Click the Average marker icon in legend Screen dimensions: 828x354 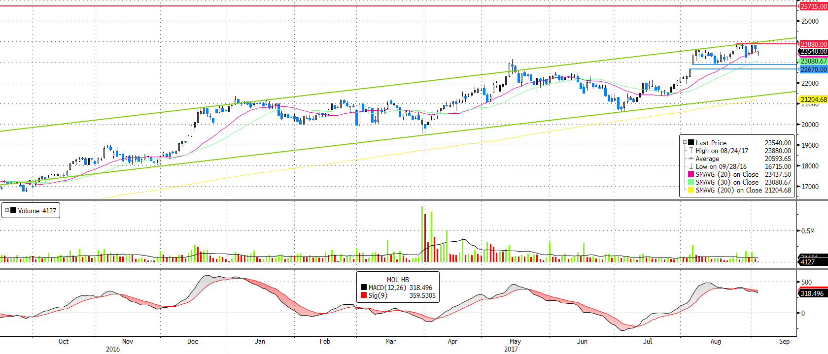[x=691, y=159]
